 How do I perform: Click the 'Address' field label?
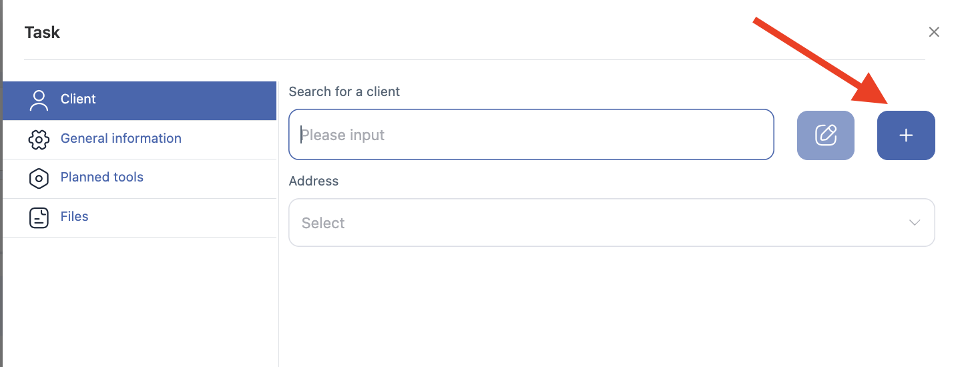pos(313,181)
